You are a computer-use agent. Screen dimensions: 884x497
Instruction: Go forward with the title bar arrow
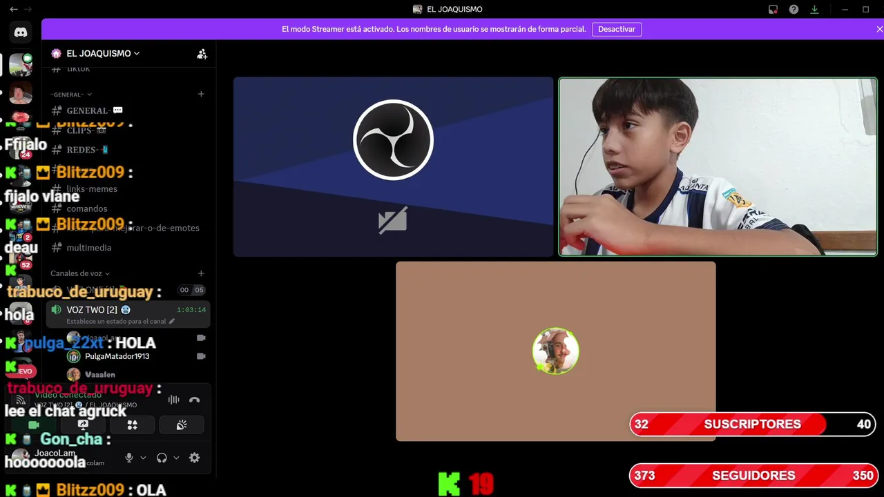click(x=28, y=9)
